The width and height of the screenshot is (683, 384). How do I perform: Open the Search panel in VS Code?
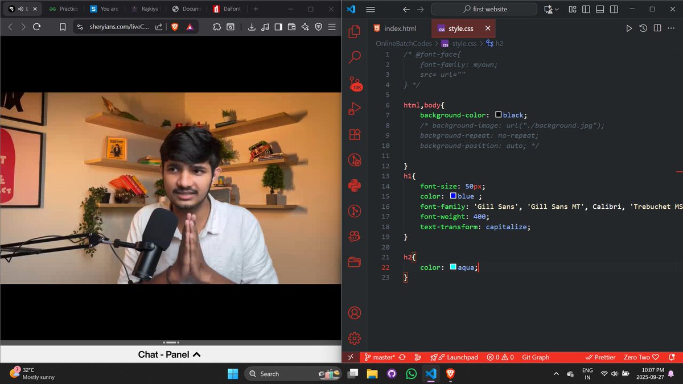click(x=355, y=57)
